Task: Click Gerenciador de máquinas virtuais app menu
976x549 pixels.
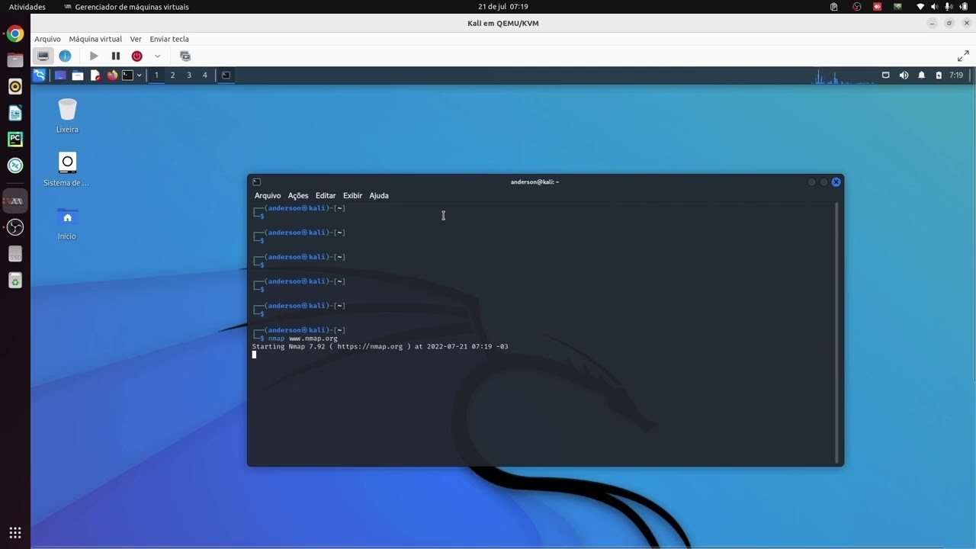Action: (127, 7)
